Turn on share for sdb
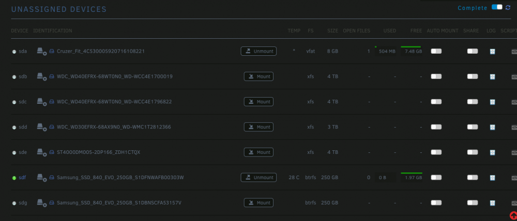The height and width of the screenshot is (221, 517). (473, 76)
